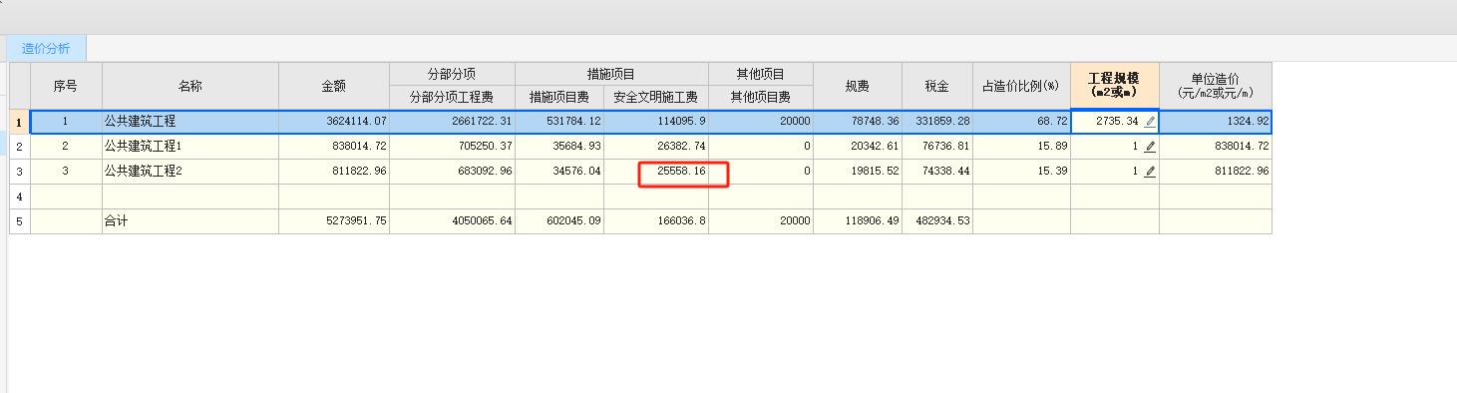The width and height of the screenshot is (1457, 393).
Task: Select row header number 3
Action: 20,172
